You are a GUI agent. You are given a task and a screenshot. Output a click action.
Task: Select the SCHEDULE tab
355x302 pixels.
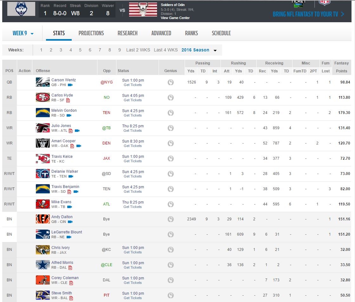[221, 33]
